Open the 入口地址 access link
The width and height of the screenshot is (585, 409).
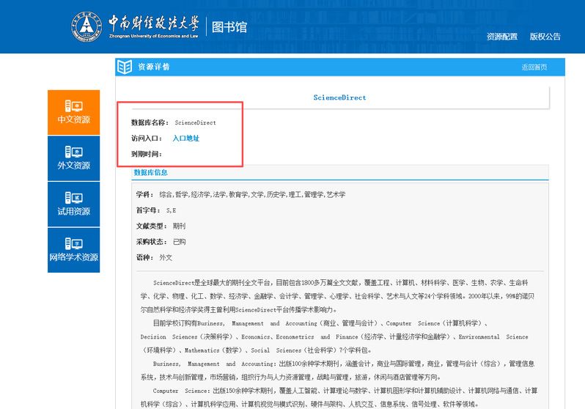[185, 138]
